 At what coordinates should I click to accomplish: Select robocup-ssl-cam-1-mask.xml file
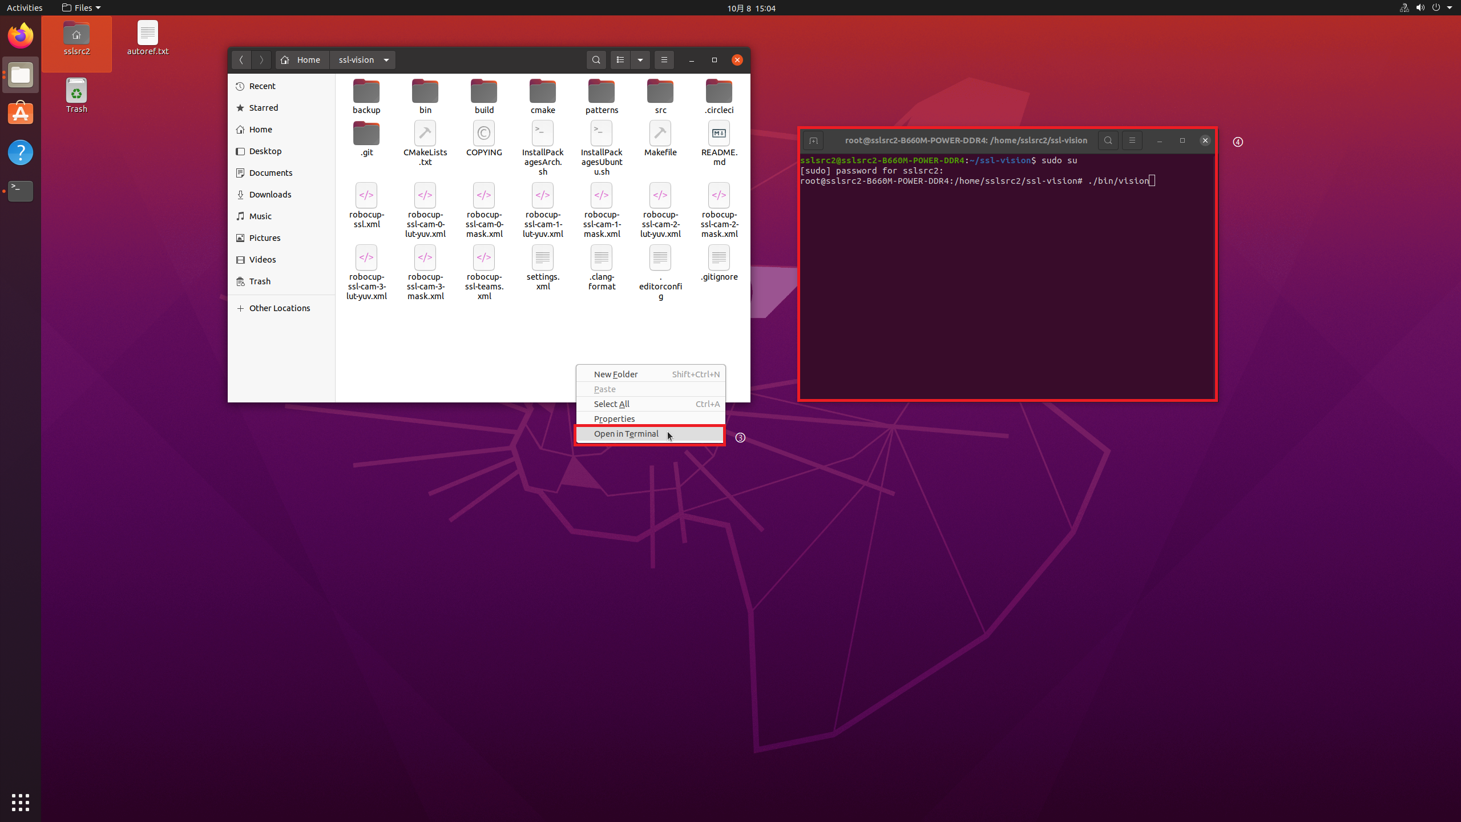[x=602, y=211]
